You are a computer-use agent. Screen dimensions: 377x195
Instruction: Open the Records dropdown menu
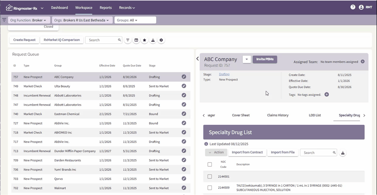(x=127, y=8)
